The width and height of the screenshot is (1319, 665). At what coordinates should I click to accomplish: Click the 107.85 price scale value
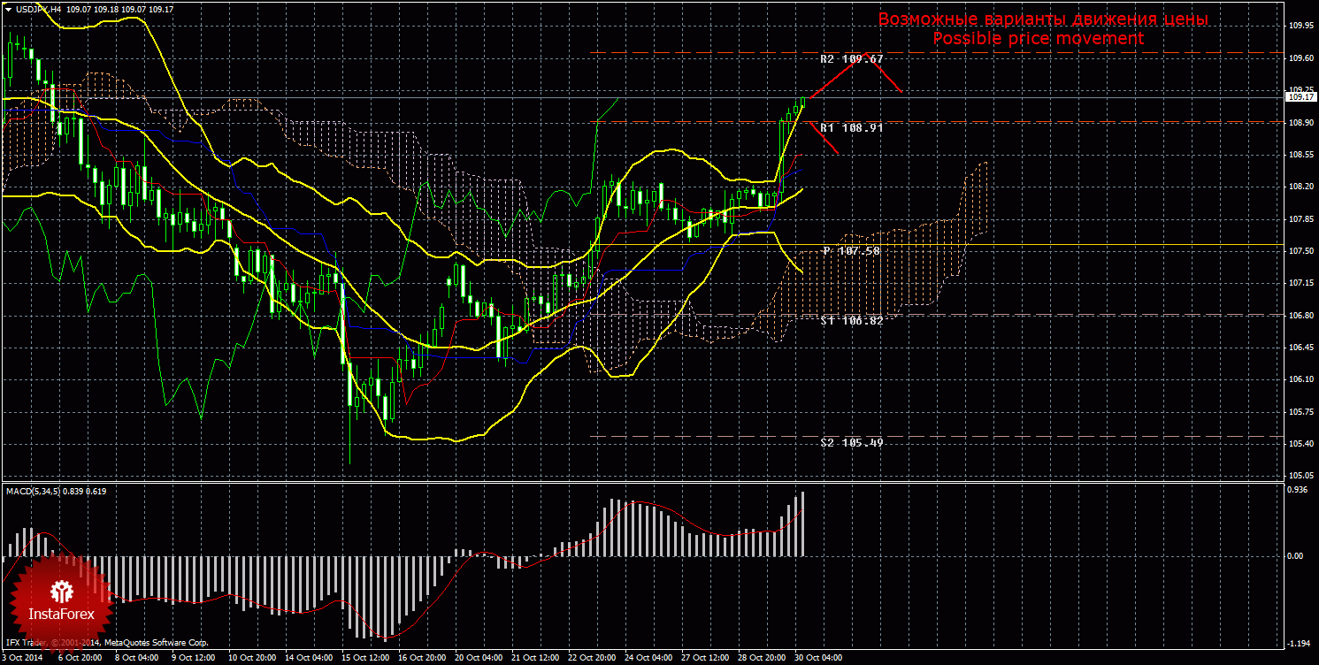click(x=1300, y=219)
